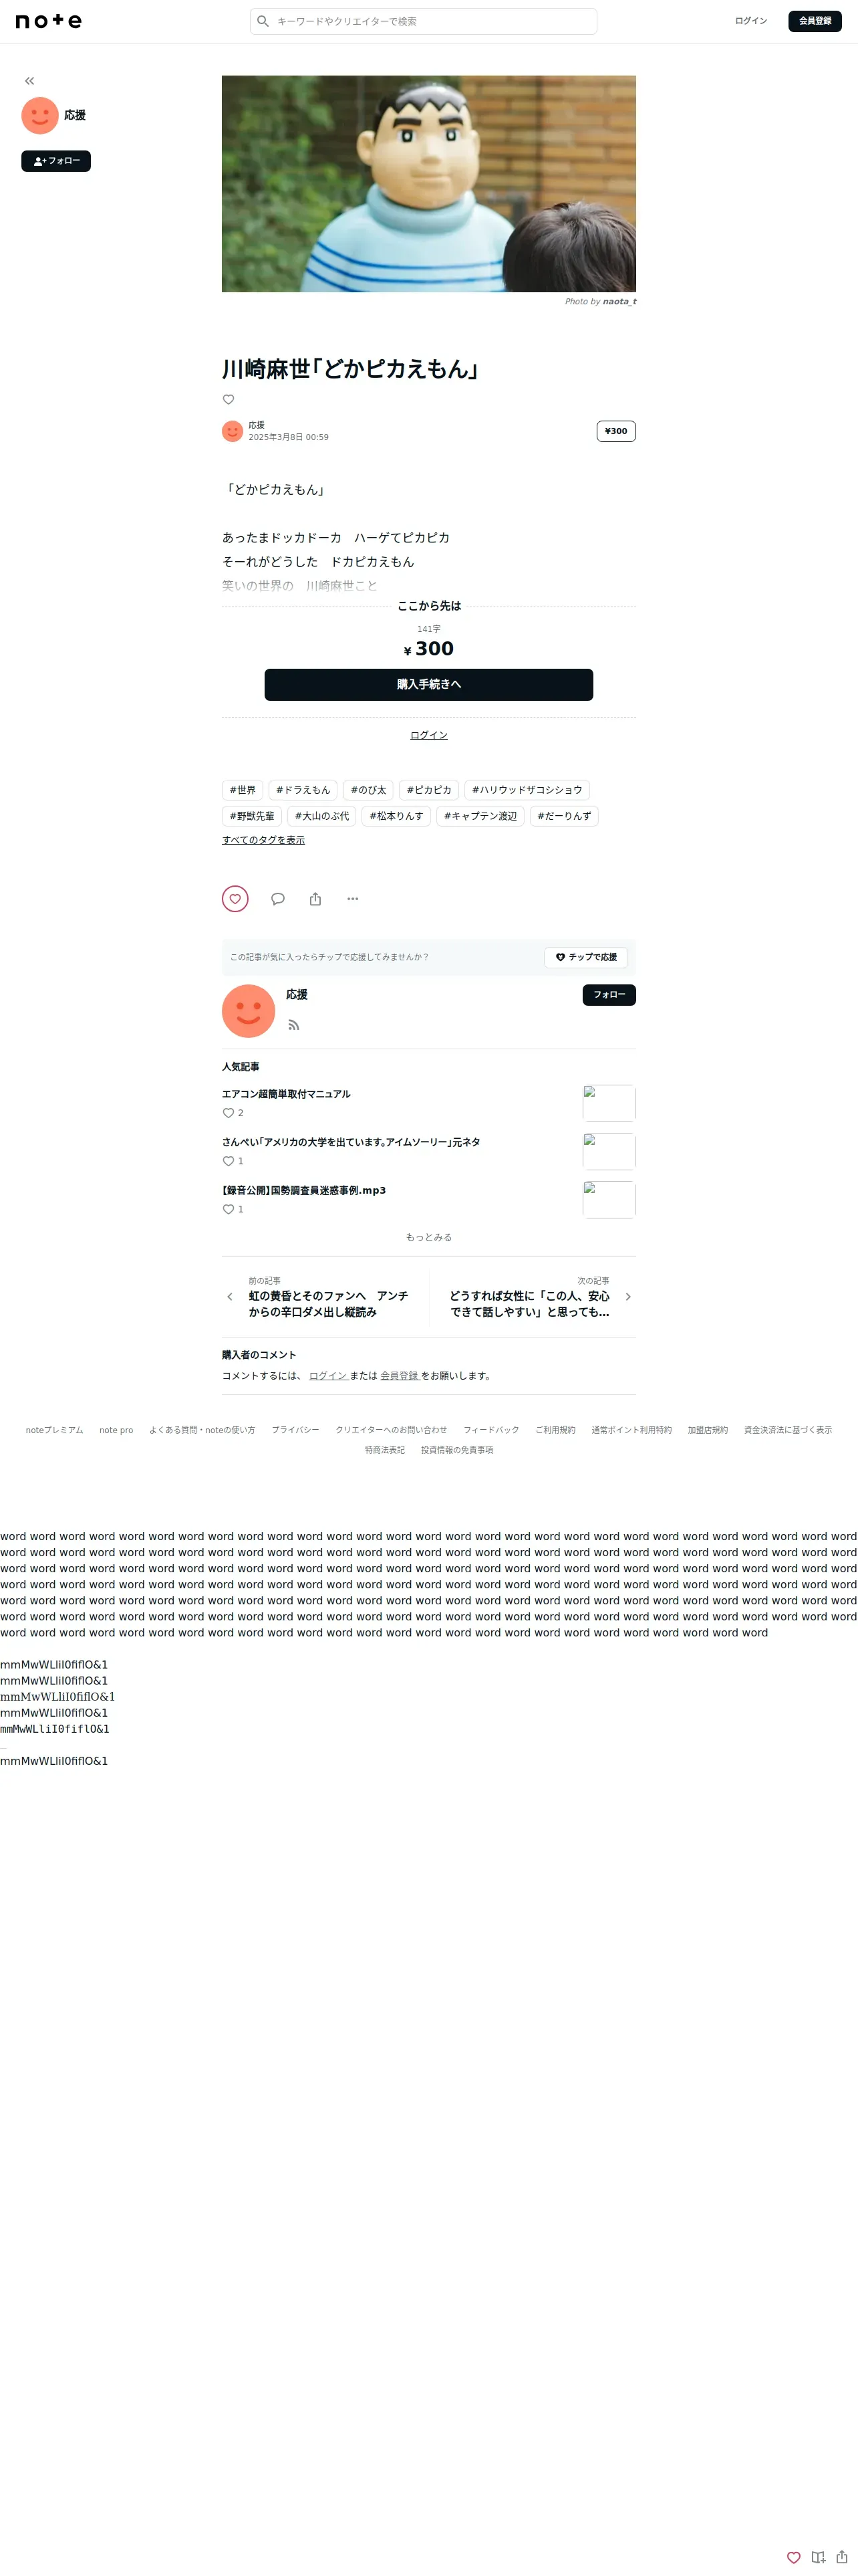This screenshot has width=858, height=2576.
Task: Open thumbnail beside さんぺい article
Action: click(609, 1151)
